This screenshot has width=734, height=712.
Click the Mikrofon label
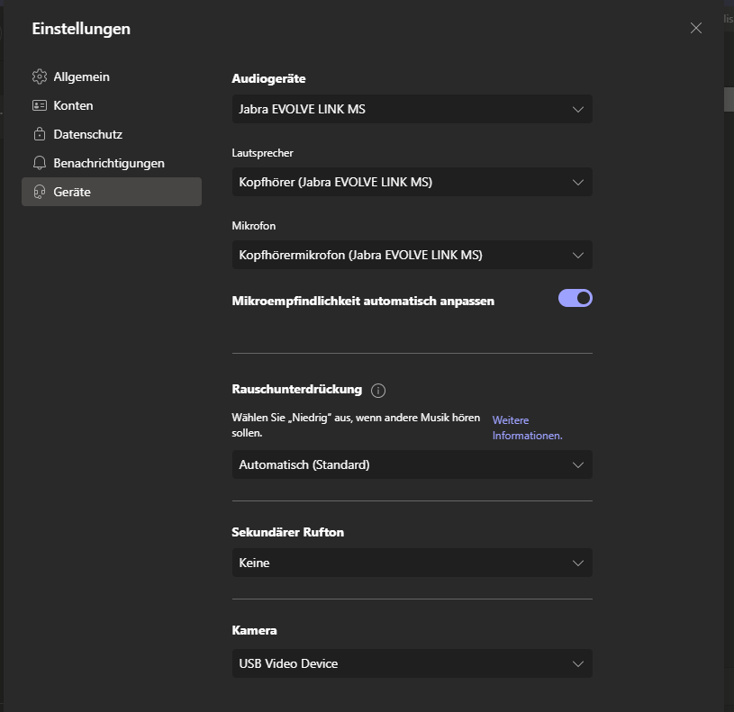[x=254, y=226]
